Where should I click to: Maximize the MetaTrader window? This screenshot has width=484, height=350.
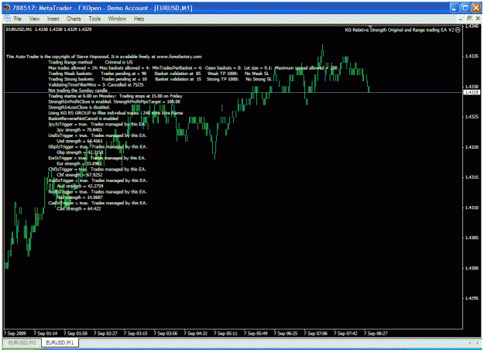[x=465, y=8]
